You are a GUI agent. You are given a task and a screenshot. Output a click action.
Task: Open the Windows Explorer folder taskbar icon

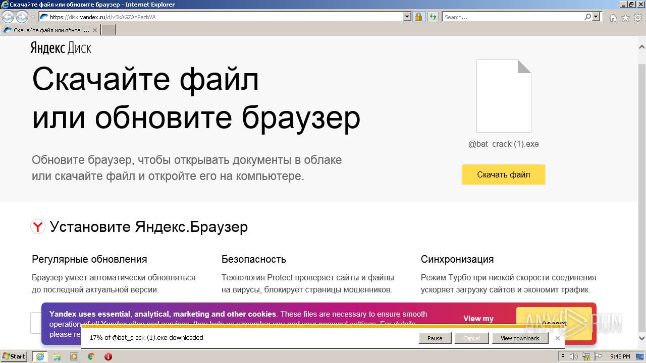click(57, 356)
